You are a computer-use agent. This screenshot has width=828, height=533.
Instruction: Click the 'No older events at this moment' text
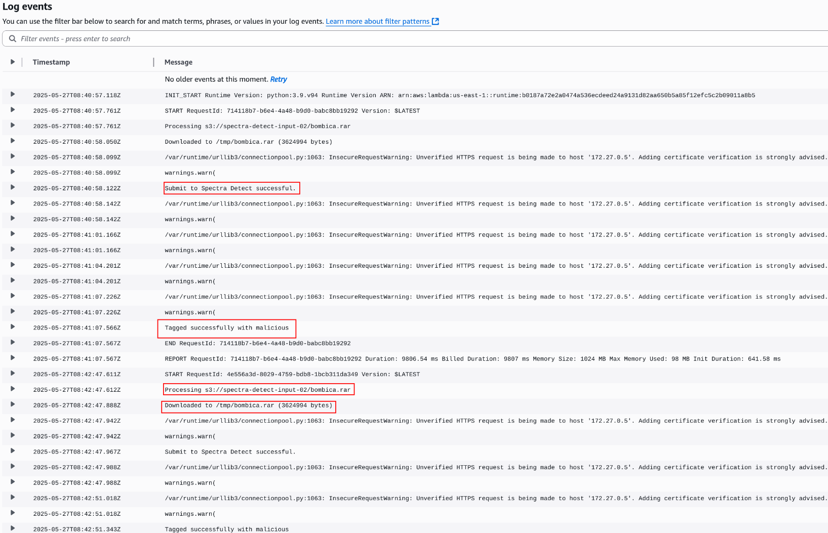(x=217, y=79)
